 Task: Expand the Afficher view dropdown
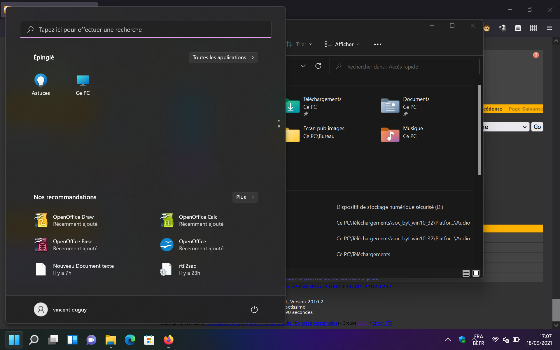pos(342,44)
